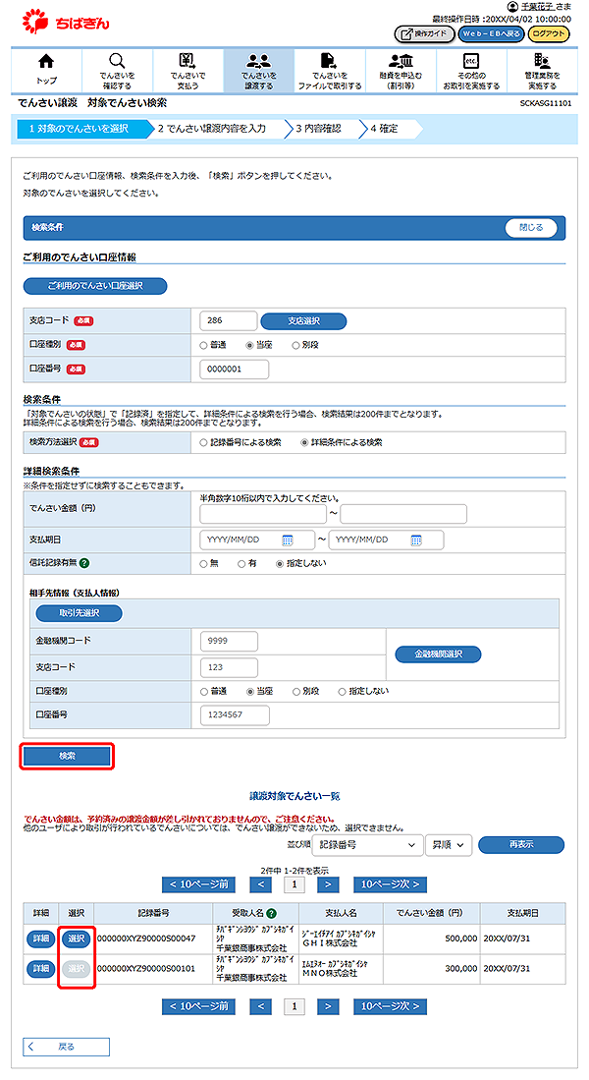
Task: Select 有 for 信託記録有無
Action: click(x=242, y=563)
